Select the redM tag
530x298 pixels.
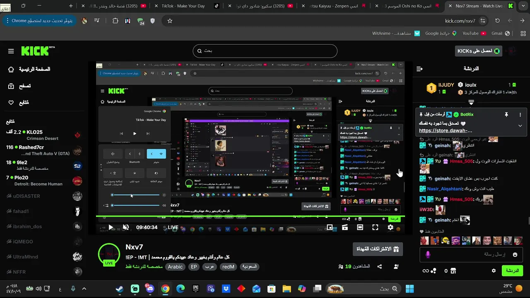228,267
